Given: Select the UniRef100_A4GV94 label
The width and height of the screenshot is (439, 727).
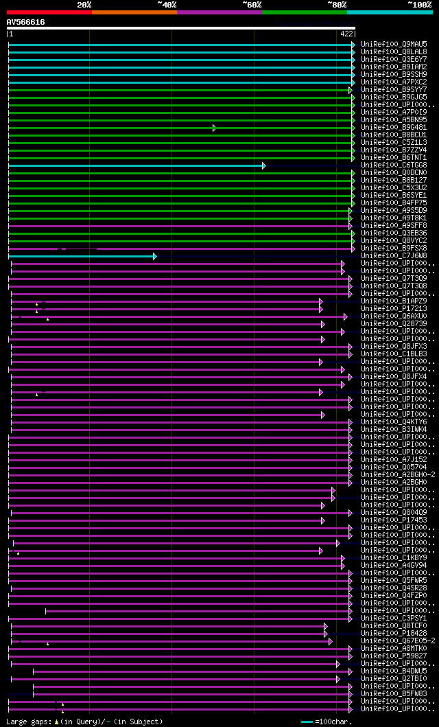Looking at the screenshot, I should pyautogui.click(x=394, y=566).
